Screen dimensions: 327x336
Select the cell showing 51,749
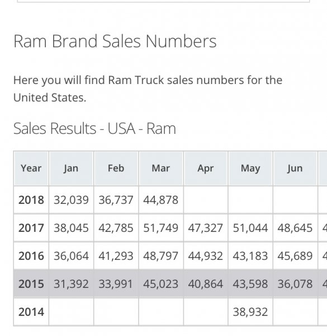tap(161, 228)
